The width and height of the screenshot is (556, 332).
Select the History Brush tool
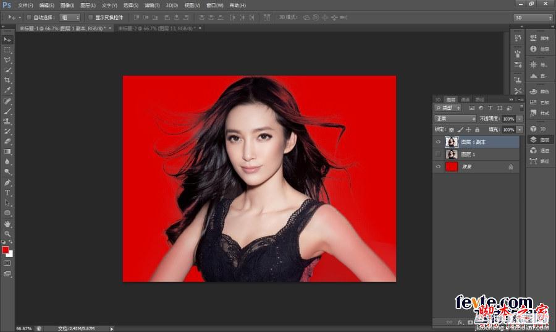(x=7, y=131)
